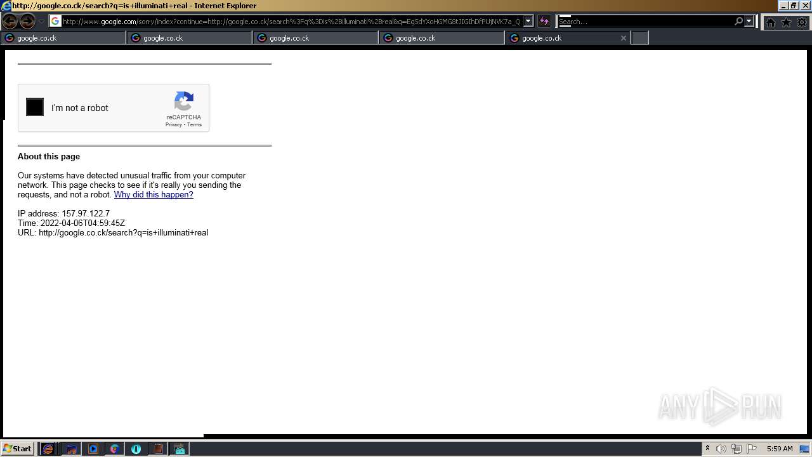Click the 5:59 AM taskbar clock
Screen dimensions: 812x457
pos(780,449)
